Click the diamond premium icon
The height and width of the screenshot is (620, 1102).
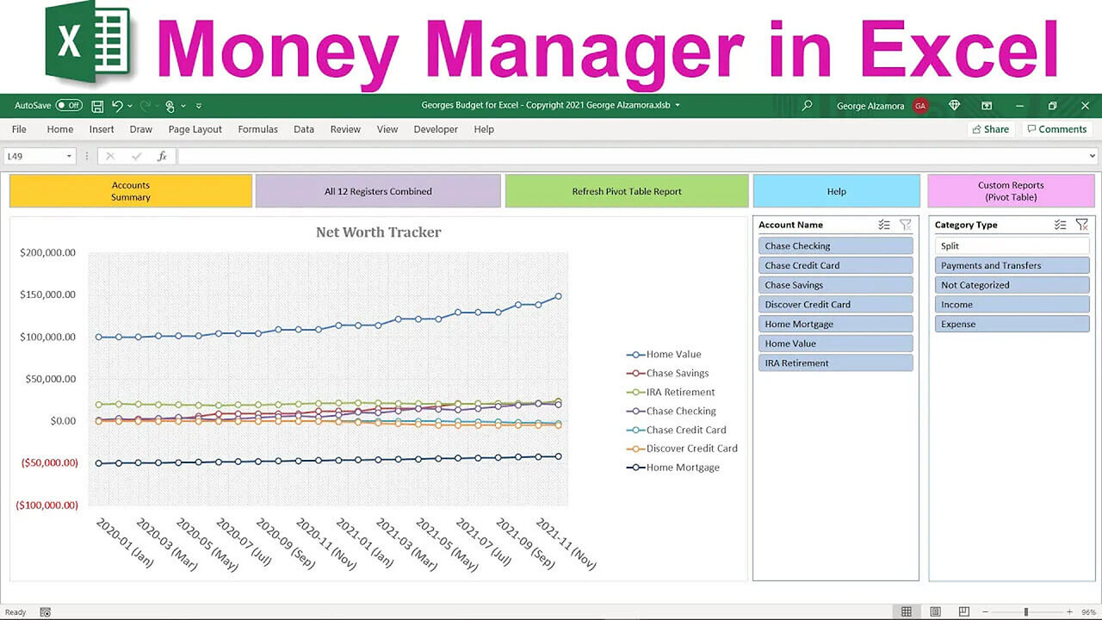click(x=954, y=106)
